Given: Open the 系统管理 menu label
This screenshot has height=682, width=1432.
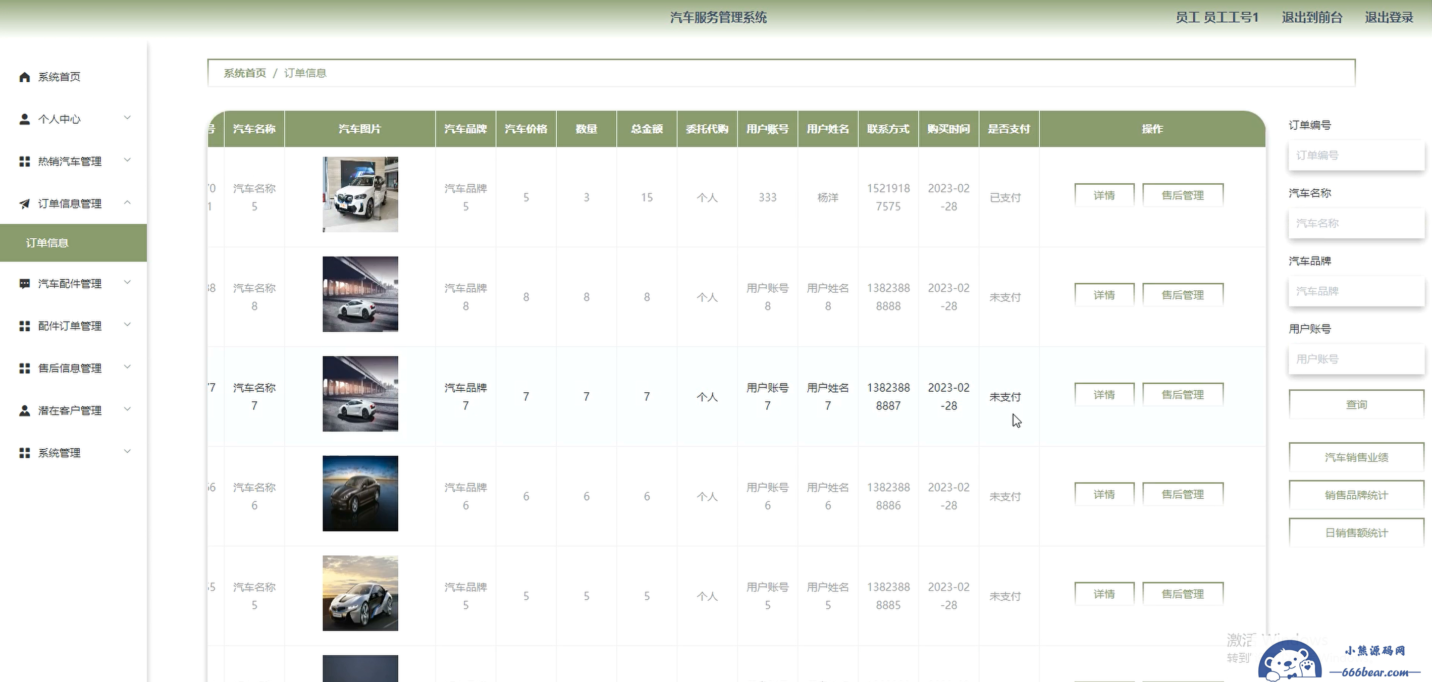Looking at the screenshot, I should [x=59, y=452].
